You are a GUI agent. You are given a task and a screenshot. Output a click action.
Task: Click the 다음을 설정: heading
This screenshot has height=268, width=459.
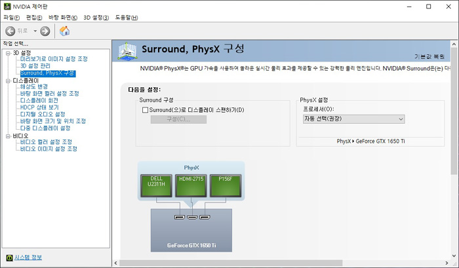(x=144, y=90)
